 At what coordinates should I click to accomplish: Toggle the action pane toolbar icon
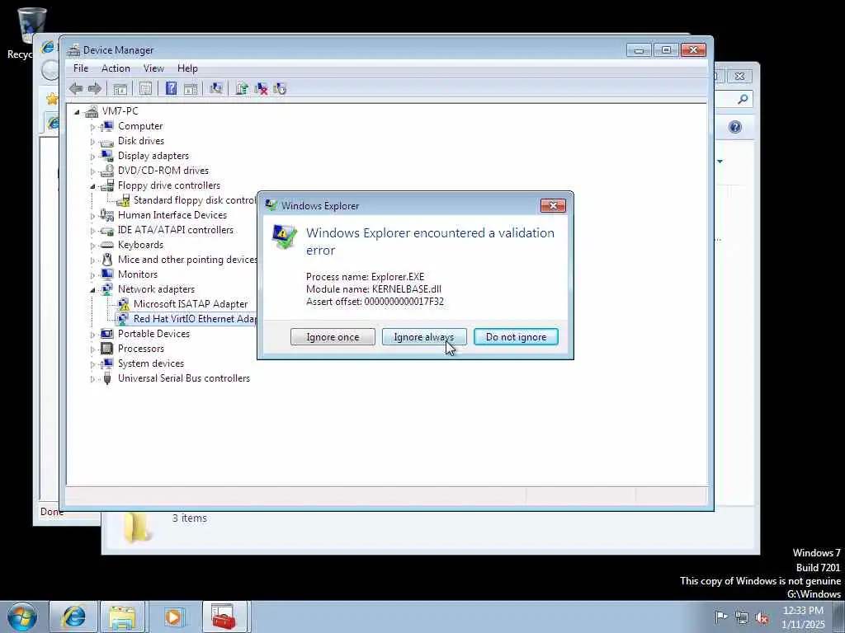[x=191, y=89]
